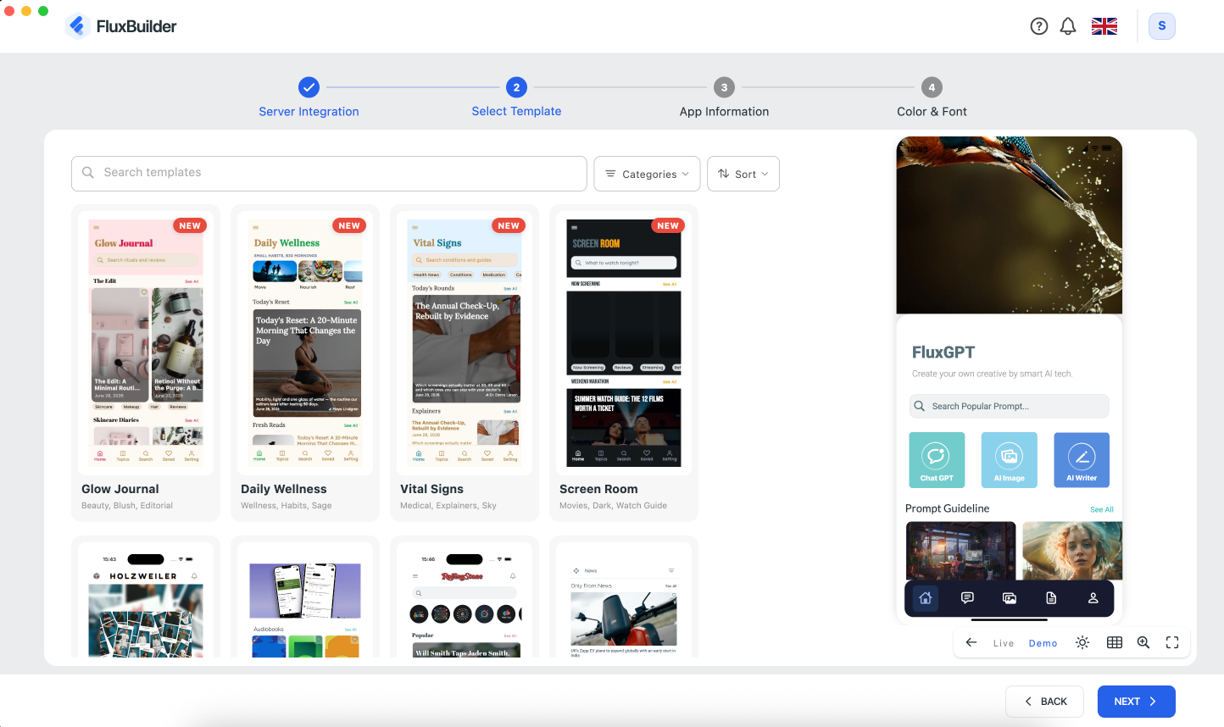Click the step 4 circle
This screenshot has width=1224, height=727.
pos(932,87)
